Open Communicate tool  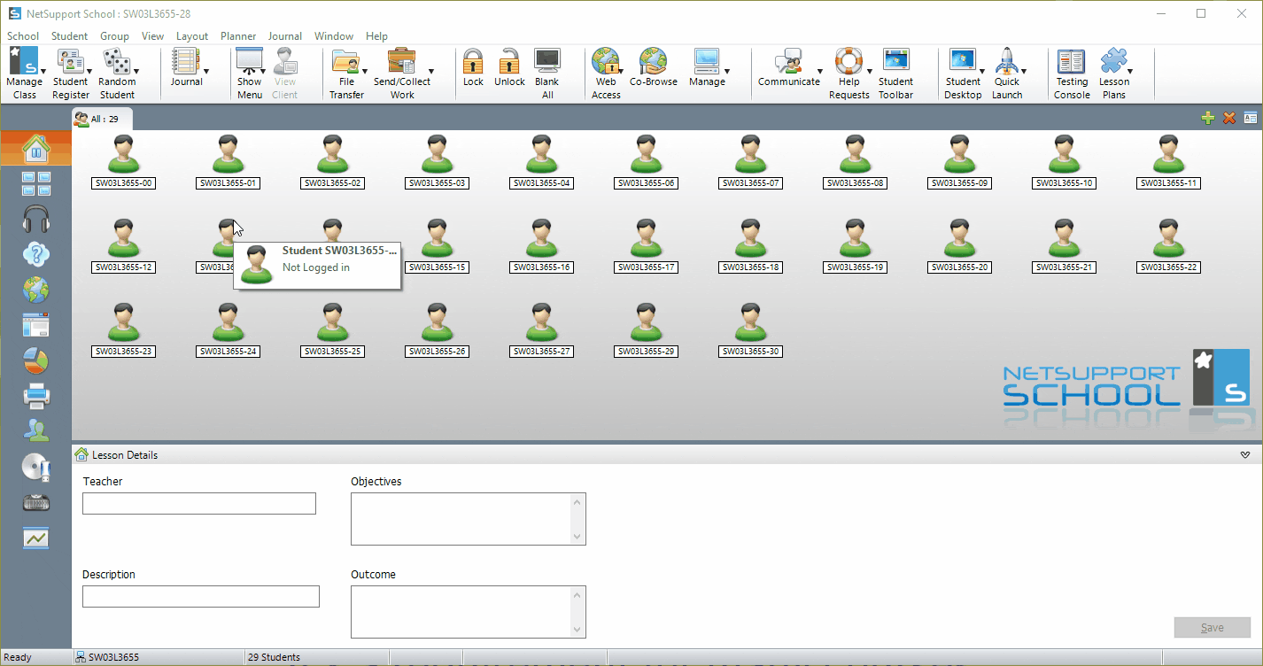(x=788, y=61)
